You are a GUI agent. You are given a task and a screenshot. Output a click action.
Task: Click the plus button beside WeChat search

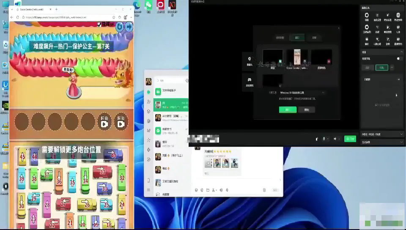187,81
